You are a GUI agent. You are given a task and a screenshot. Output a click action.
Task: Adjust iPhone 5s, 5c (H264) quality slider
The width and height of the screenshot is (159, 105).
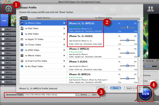(127, 40)
